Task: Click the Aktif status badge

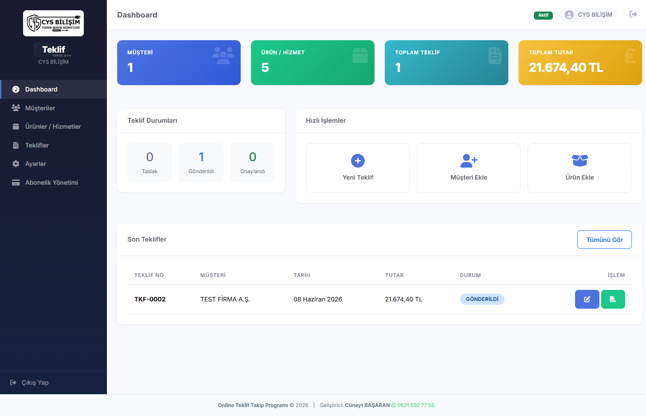Action: pyautogui.click(x=543, y=15)
